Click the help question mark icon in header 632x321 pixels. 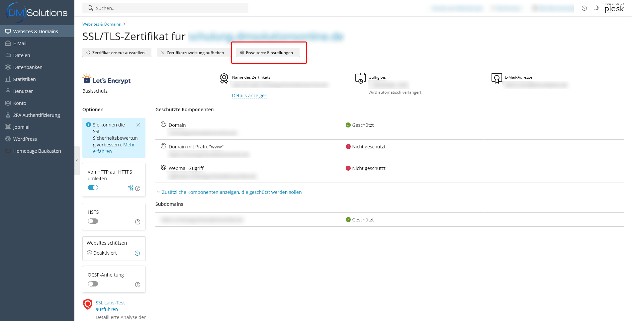(x=584, y=8)
